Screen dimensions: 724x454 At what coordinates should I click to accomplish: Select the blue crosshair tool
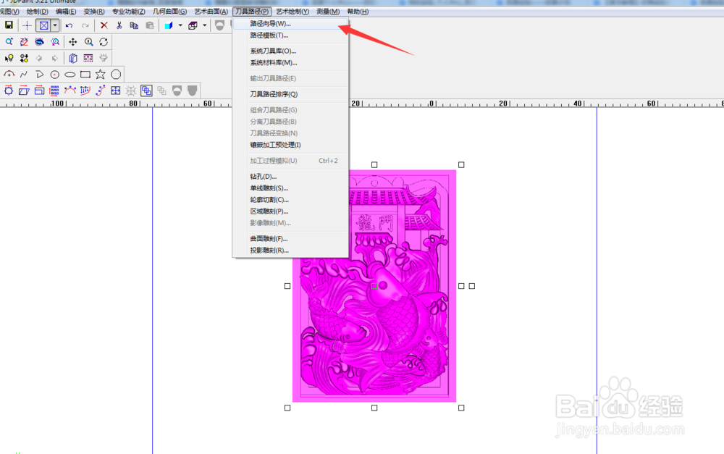click(x=28, y=25)
